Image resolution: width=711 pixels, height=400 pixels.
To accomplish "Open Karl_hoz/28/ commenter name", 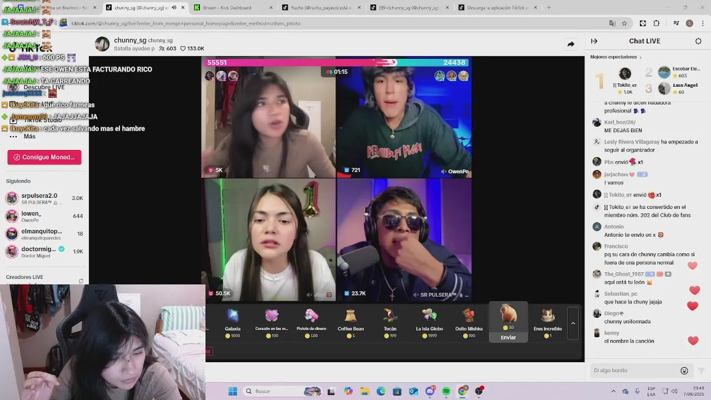I will [620, 122].
